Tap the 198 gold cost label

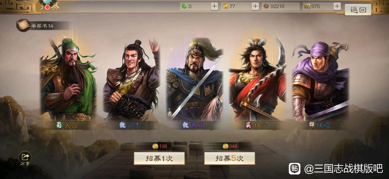(x=160, y=146)
